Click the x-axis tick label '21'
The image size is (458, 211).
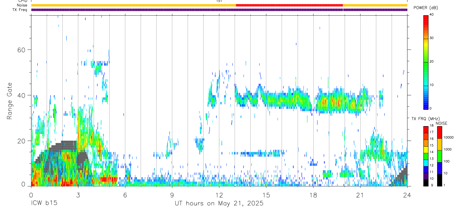pos(360,195)
